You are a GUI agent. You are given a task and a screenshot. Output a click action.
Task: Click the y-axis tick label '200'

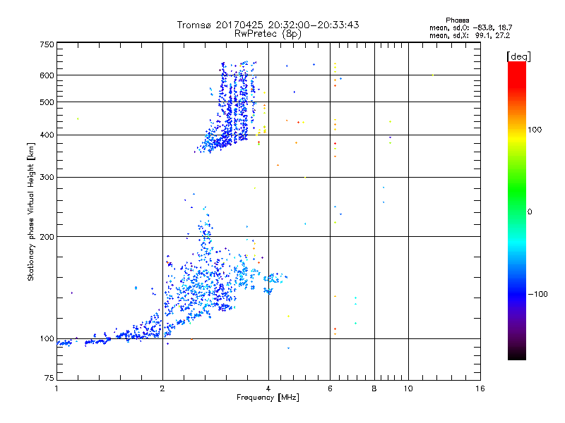[47, 237]
